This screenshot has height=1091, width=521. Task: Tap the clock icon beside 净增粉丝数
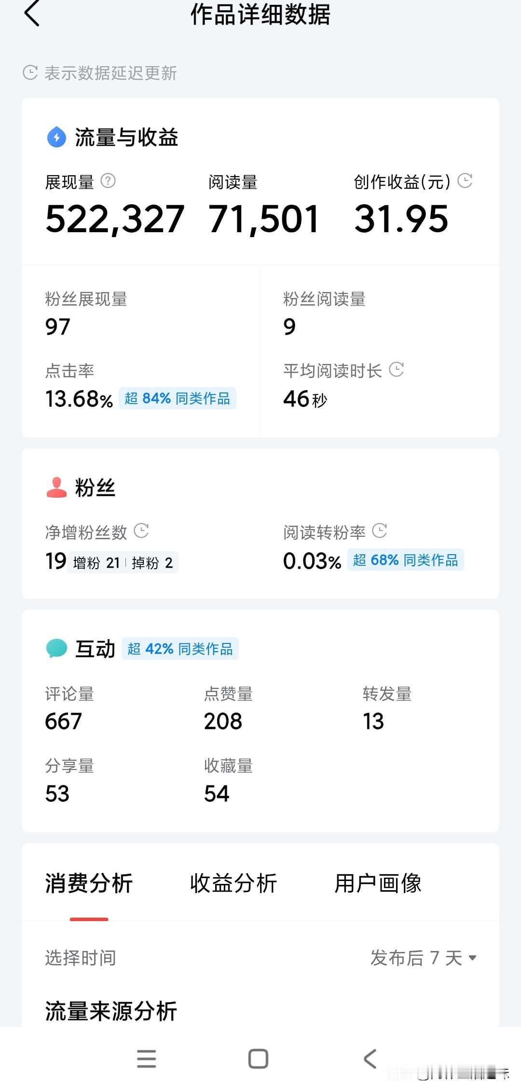(x=141, y=531)
